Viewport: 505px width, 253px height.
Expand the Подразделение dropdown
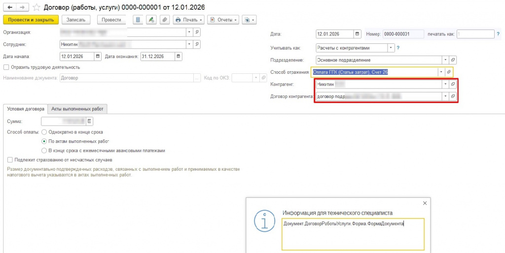point(445,60)
